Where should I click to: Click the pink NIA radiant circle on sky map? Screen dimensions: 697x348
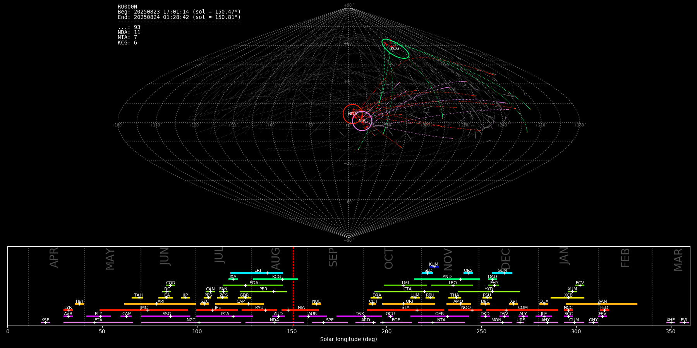362,121
